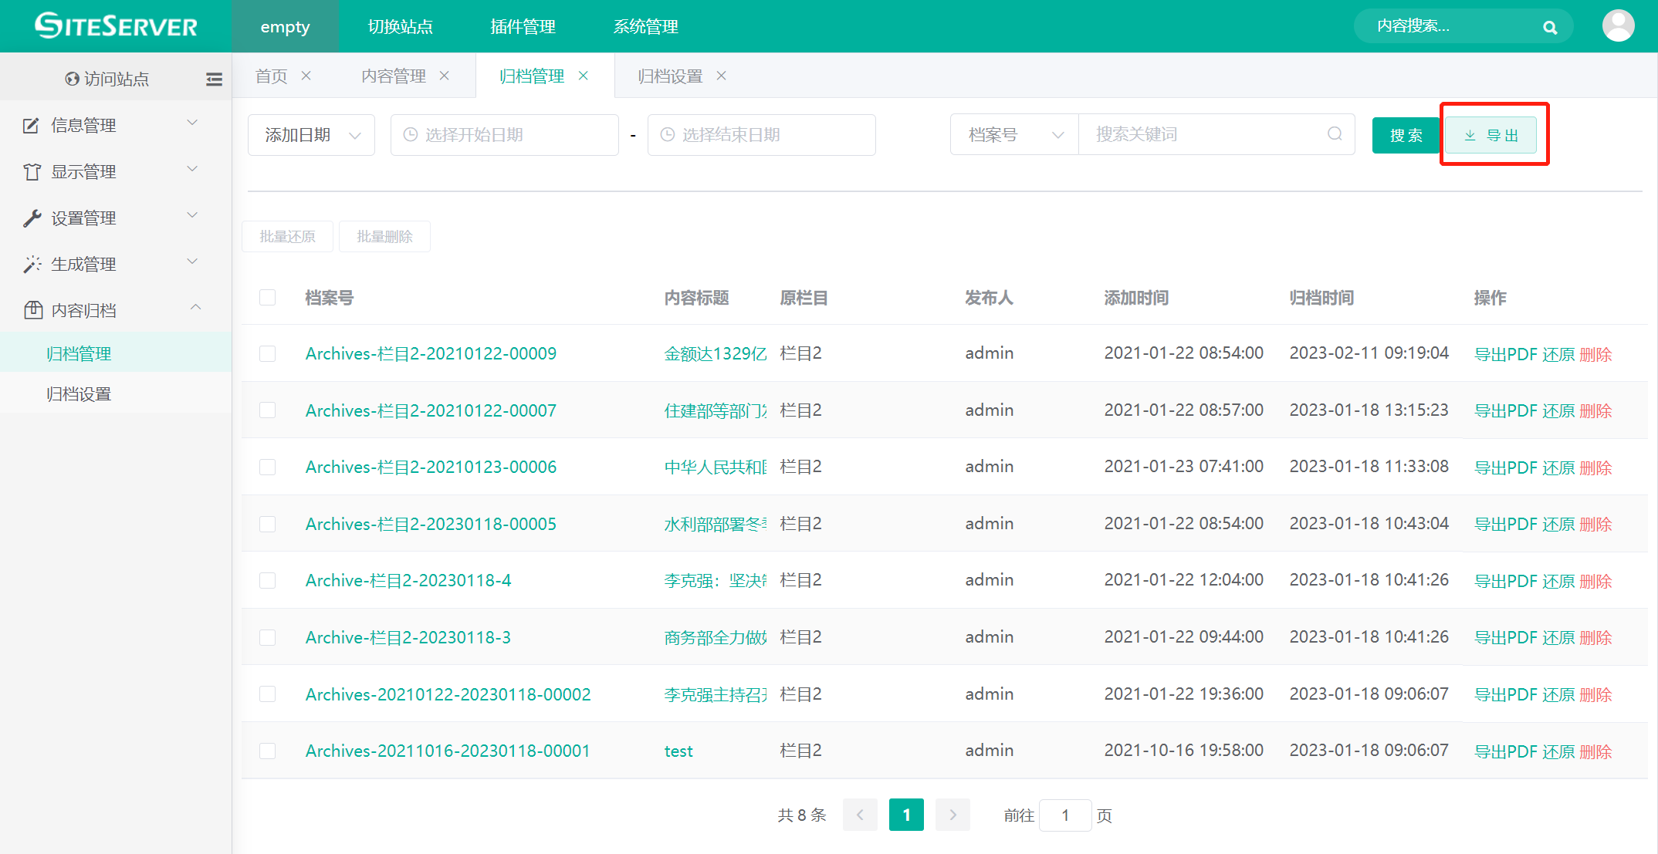Image resolution: width=1658 pixels, height=854 pixels.
Task: Select 归档设置 in the sidebar
Action: click(x=79, y=394)
